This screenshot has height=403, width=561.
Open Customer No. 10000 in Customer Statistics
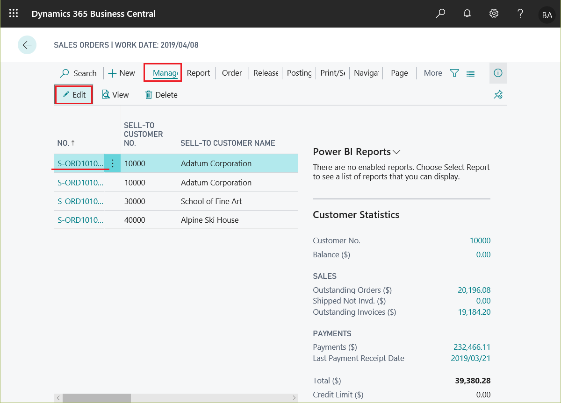pos(480,240)
